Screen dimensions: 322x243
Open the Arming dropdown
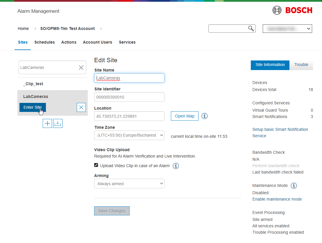[x=129, y=184]
